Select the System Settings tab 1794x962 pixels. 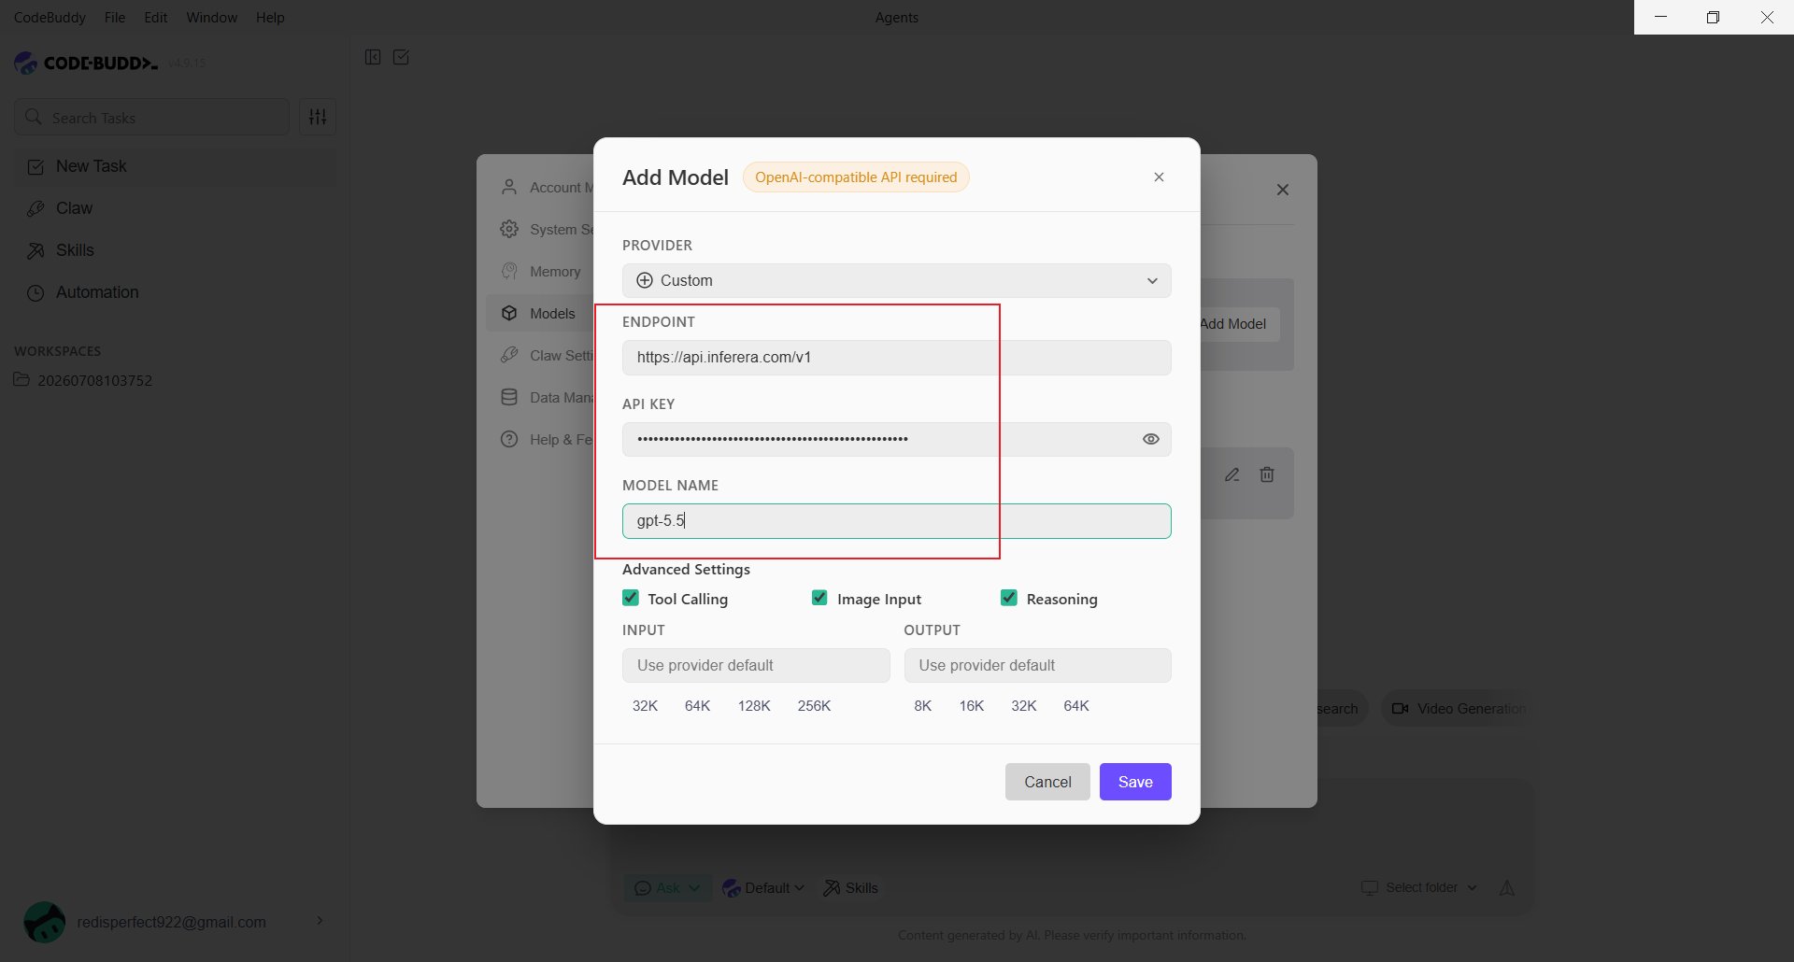[547, 229]
